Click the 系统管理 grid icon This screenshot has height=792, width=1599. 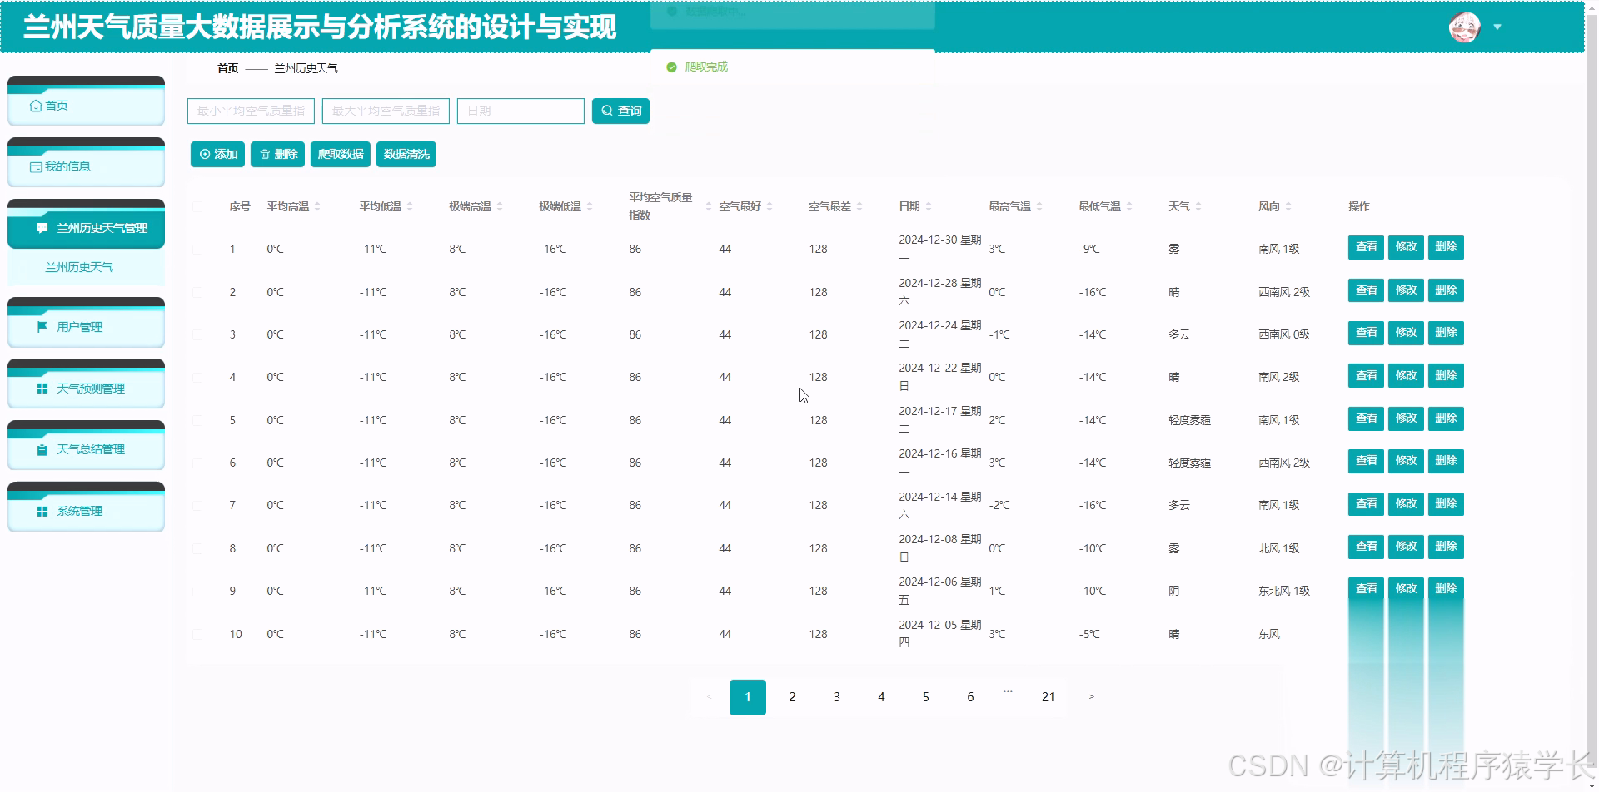42,511
